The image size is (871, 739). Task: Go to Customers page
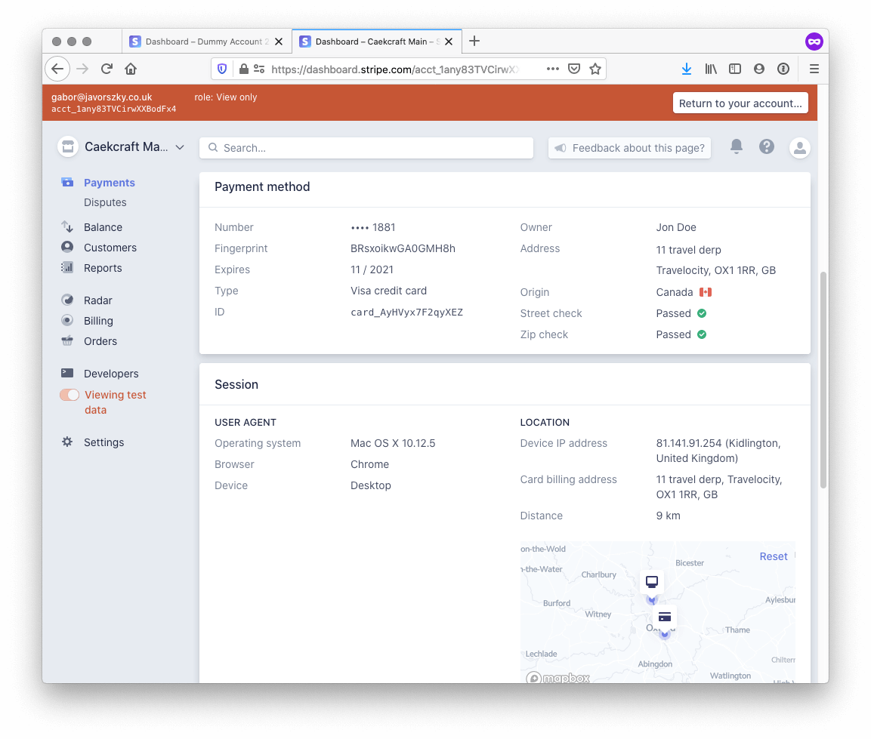110,248
